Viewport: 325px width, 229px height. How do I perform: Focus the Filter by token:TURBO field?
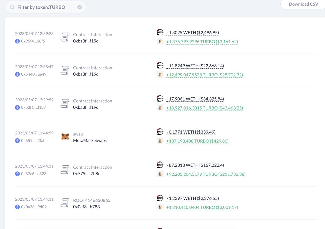(x=45, y=7)
